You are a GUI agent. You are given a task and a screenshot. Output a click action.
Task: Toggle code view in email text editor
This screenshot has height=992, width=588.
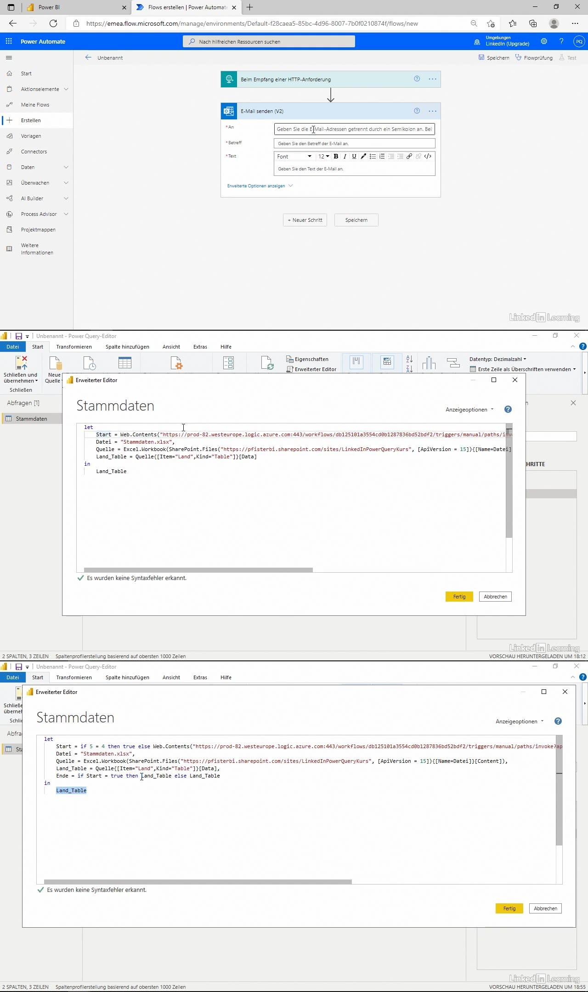(x=428, y=157)
